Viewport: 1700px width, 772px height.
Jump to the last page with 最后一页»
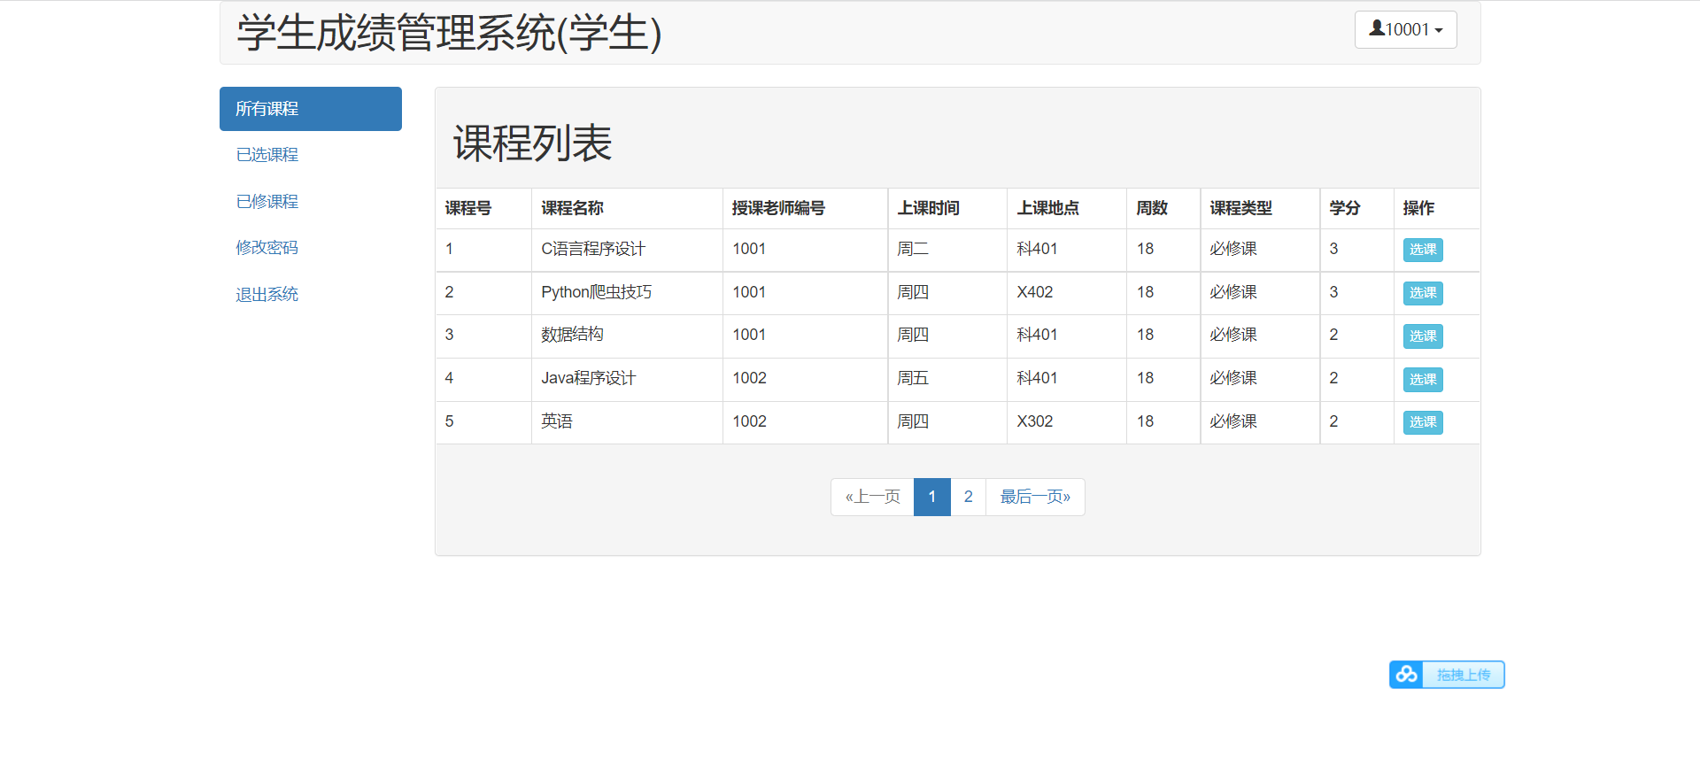pos(1035,497)
